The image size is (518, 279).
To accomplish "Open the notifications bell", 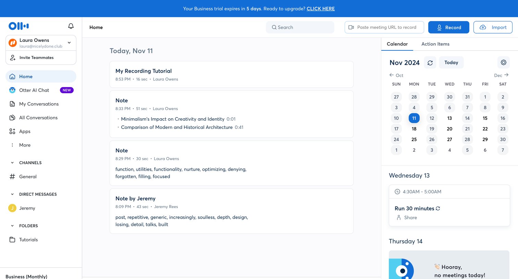I will (x=71, y=26).
